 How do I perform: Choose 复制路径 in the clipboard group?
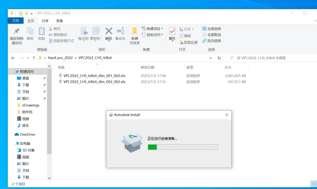(58, 35)
